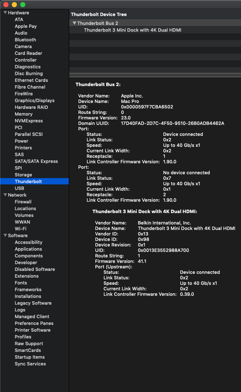Open SmartCards information
Screen dimensions: 241x392
click(x=28, y=350)
